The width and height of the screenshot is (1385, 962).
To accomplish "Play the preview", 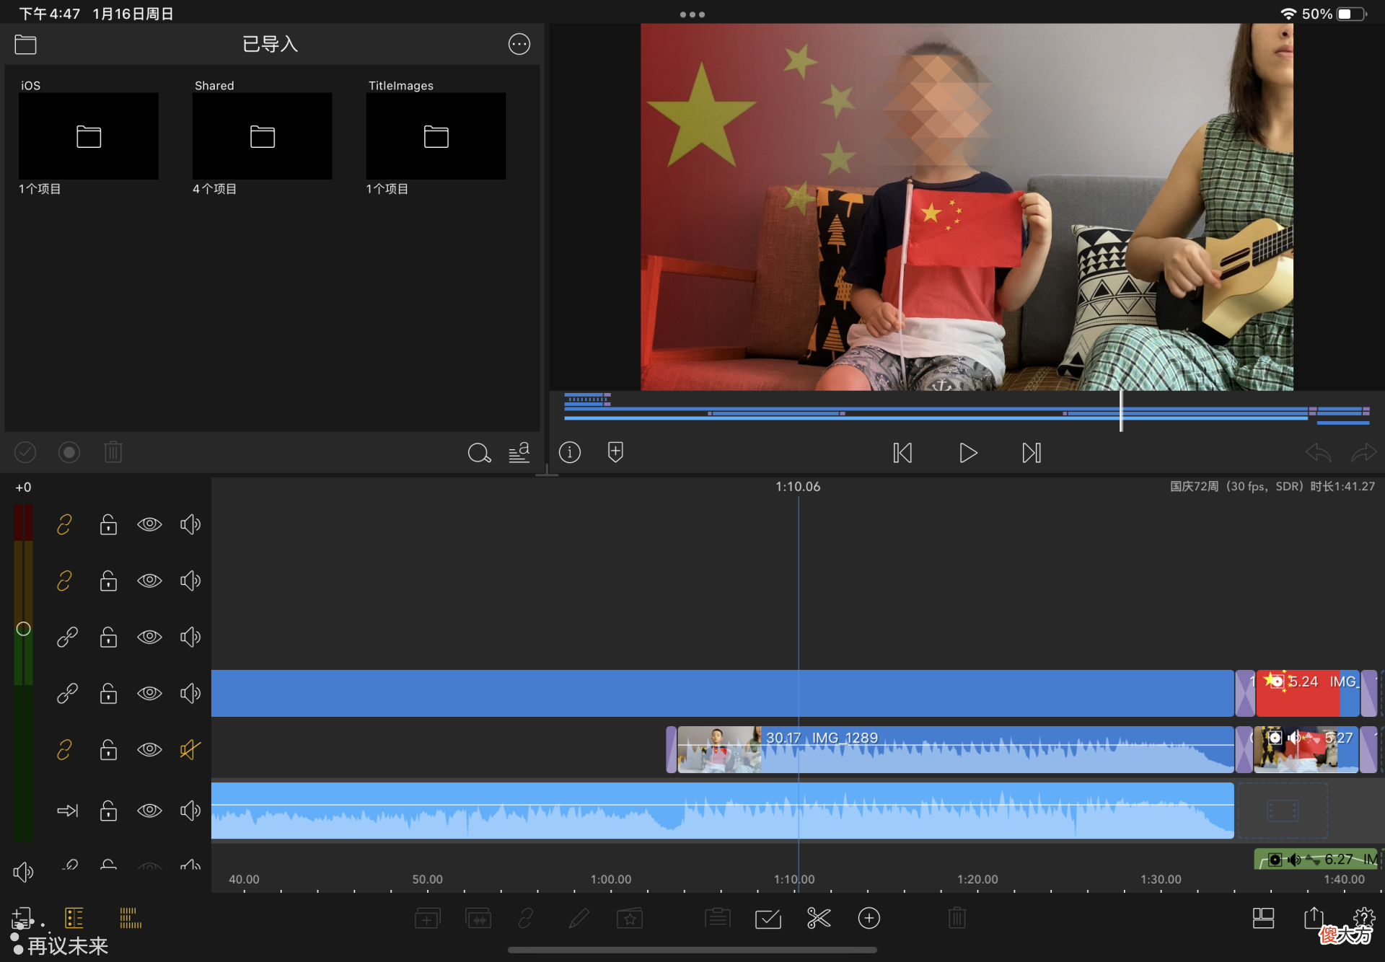I will point(968,453).
